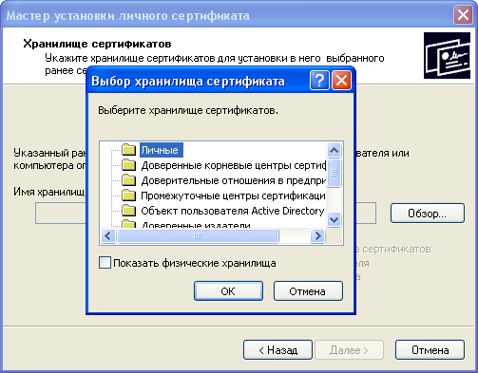Screen dimensions: 478x373
Task: Click the Обзор... button in the wizard
Action: point(428,214)
